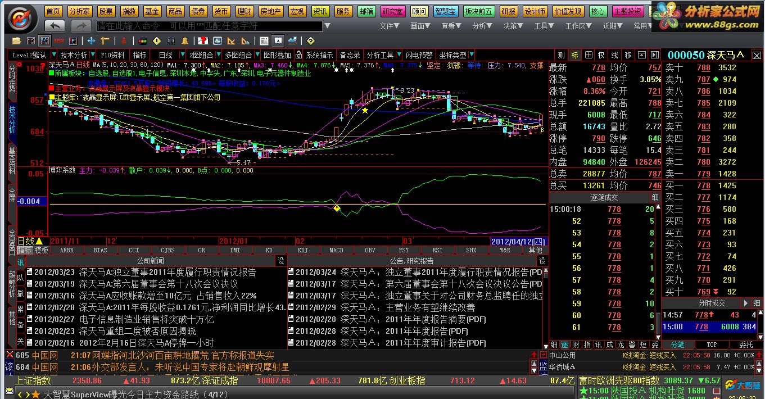
Task: Click the red up-arrow stock icon in toolbar
Action: [x=124, y=41]
